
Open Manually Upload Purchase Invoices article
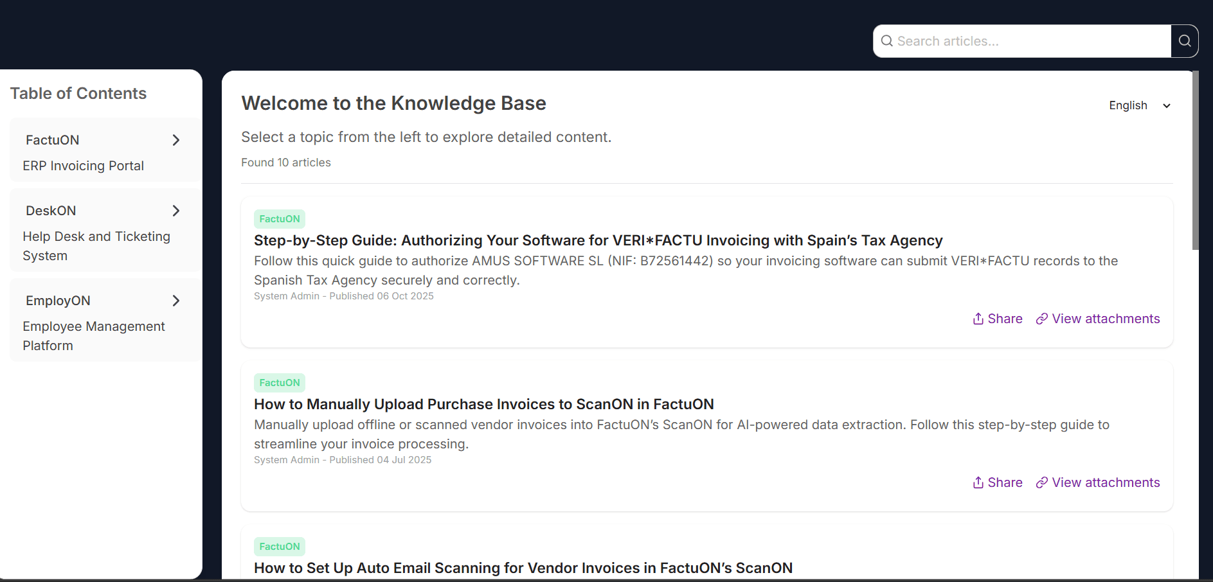tap(483, 404)
